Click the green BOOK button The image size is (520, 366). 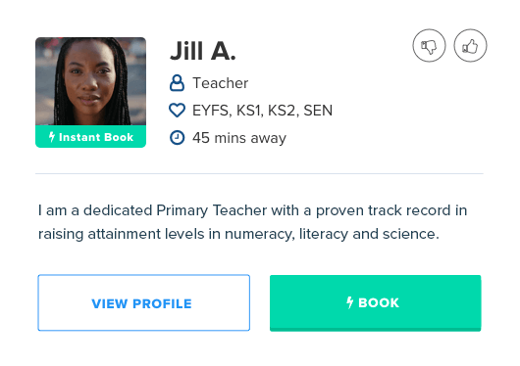click(375, 302)
